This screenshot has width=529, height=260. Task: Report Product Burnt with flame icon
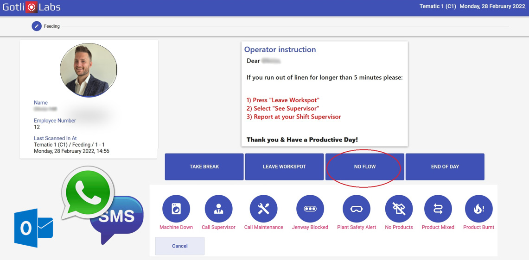tap(478, 209)
